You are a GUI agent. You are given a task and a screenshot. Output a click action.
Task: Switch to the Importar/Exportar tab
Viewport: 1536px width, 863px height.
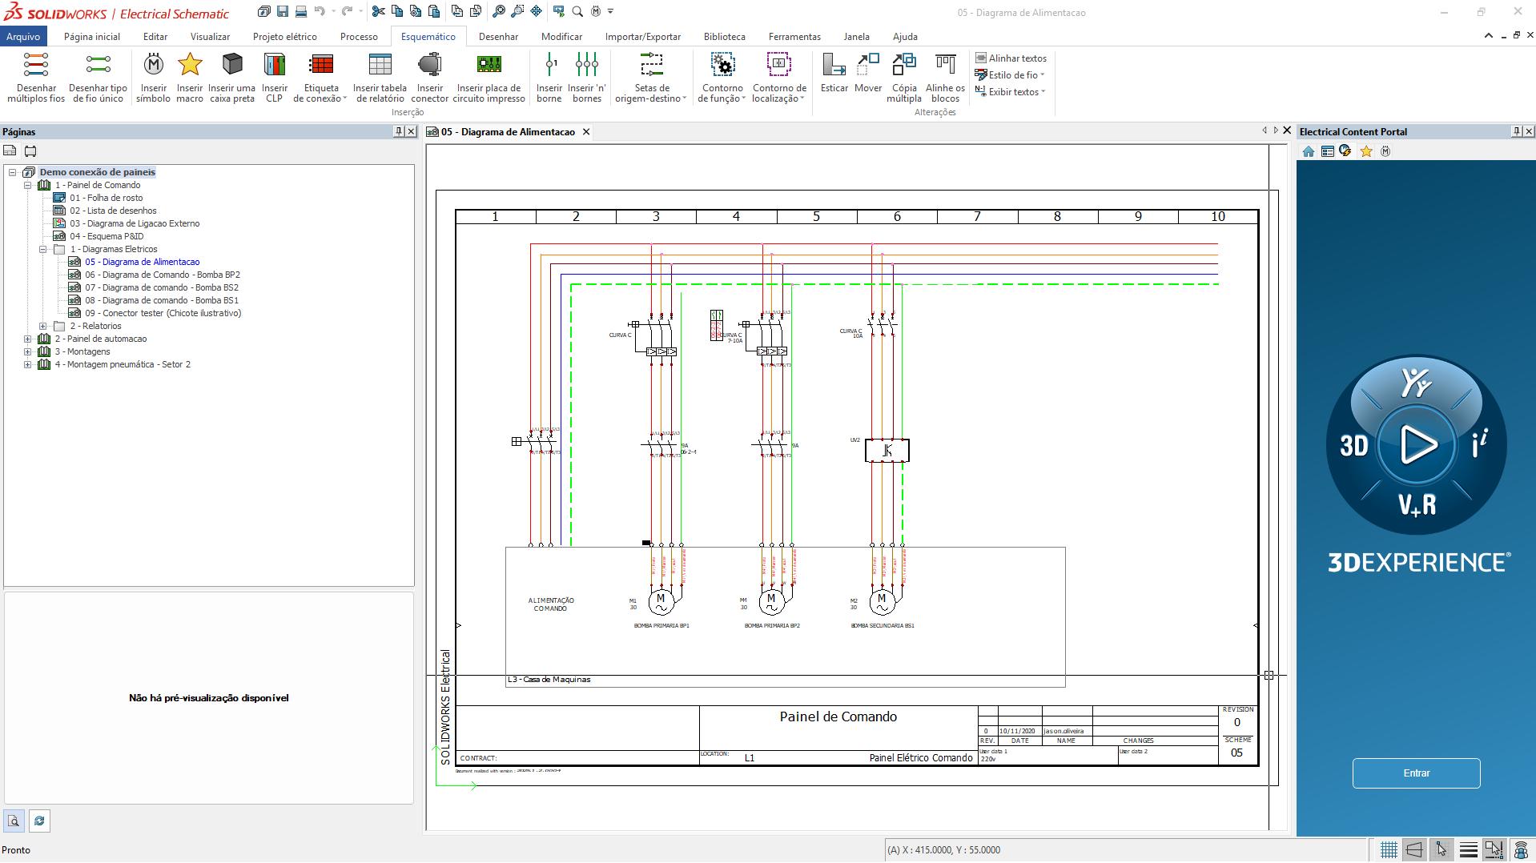pyautogui.click(x=643, y=37)
